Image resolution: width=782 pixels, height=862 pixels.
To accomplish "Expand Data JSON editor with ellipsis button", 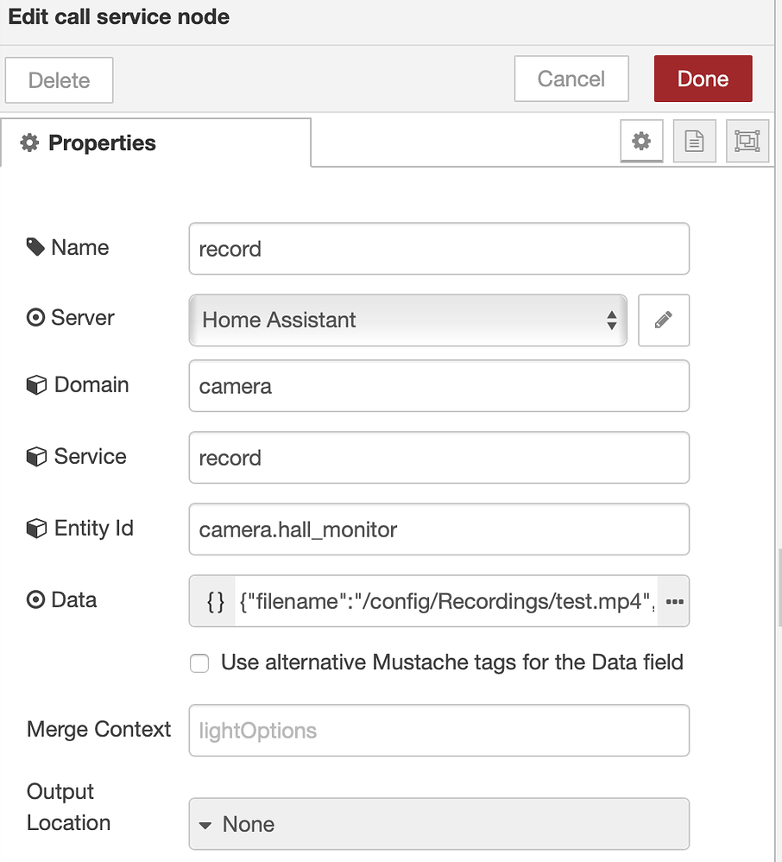I will 674,601.
